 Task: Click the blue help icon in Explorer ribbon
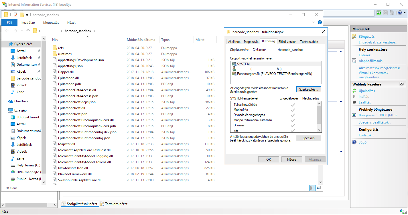coord(320,22)
